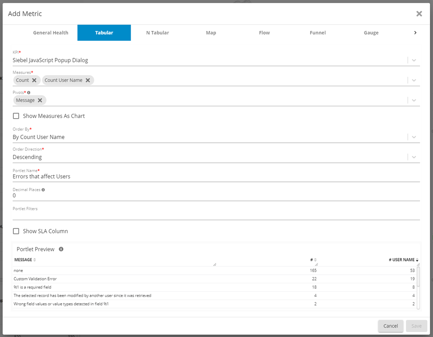Remove the Message pivot chip
The image size is (433, 337).
(40, 100)
